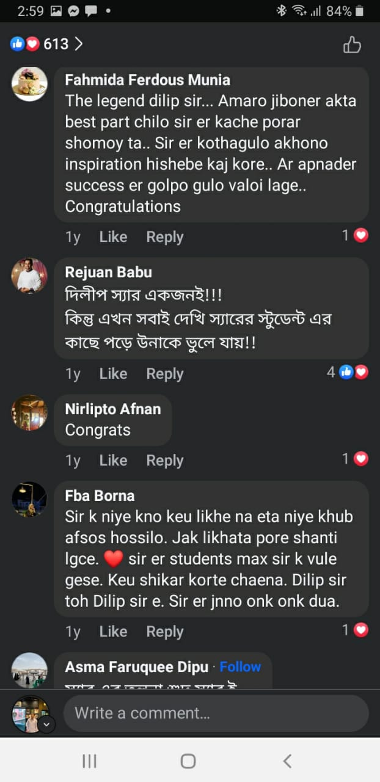Open Fahmida Ferdous Munia's profile picture
The width and height of the screenshot is (380, 782).
(29, 84)
